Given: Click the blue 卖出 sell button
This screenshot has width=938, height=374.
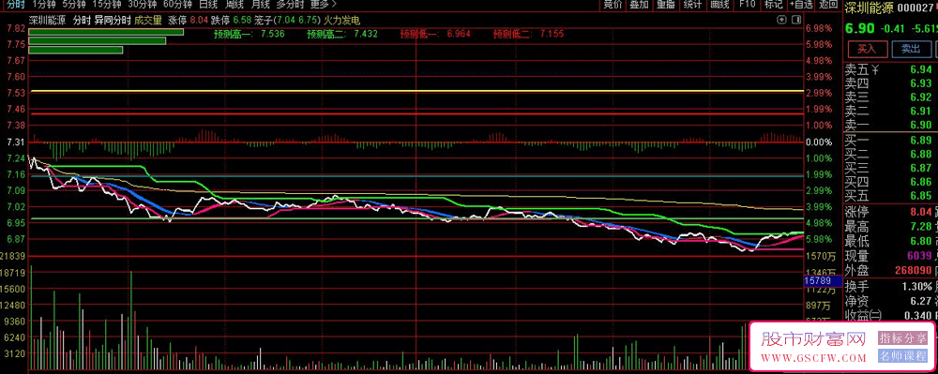Looking at the screenshot, I should (911, 49).
